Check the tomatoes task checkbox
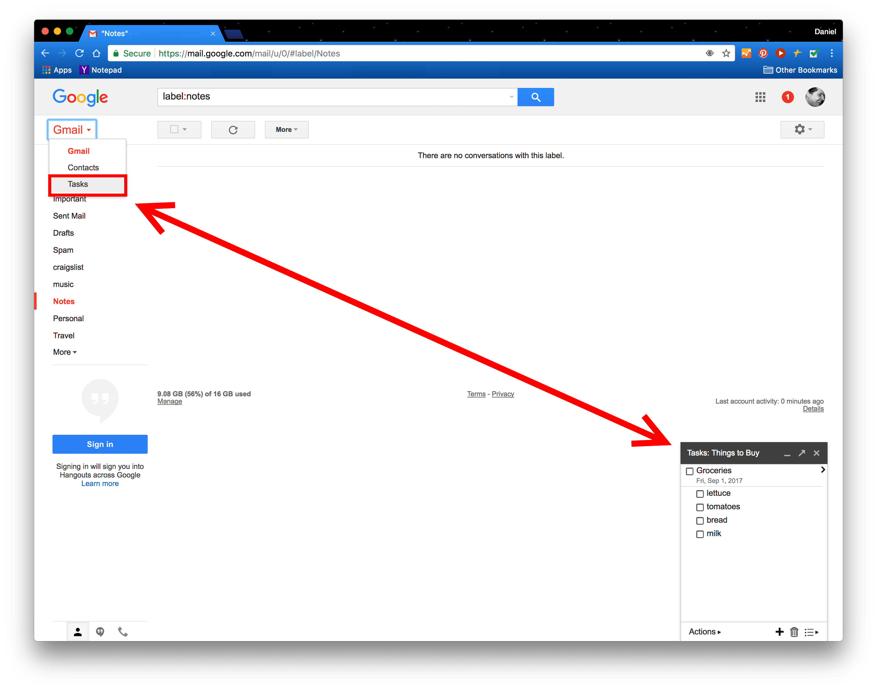Screen dimensions: 877x690 click(700, 507)
